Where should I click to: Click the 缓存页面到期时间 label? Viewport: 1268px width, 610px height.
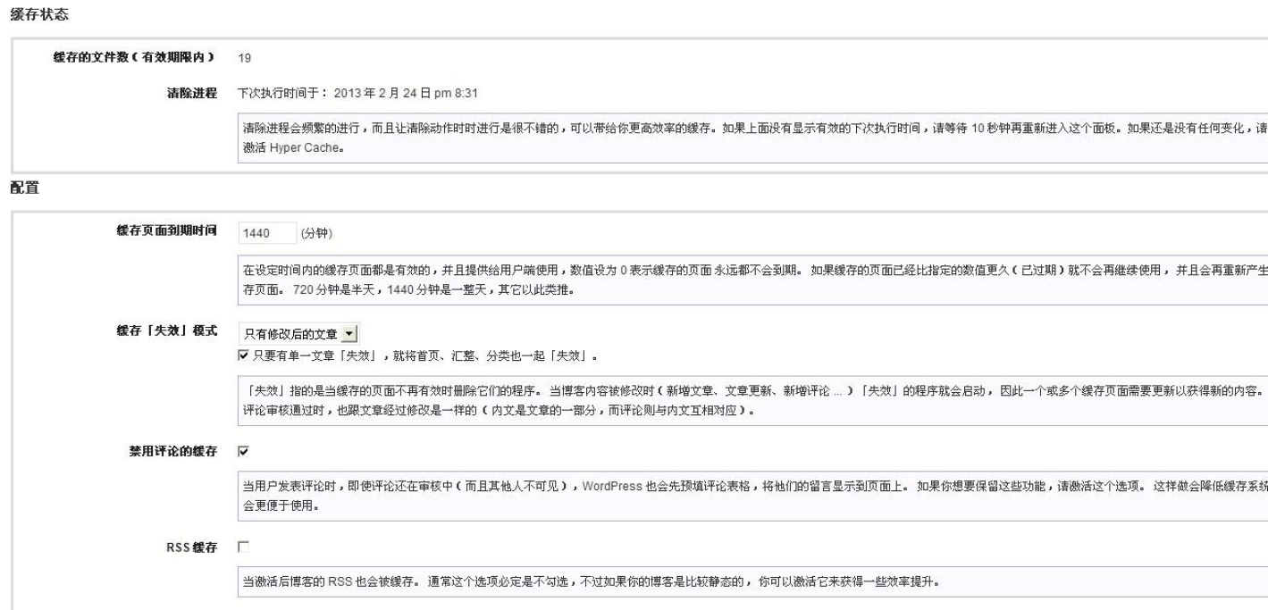coord(166,231)
